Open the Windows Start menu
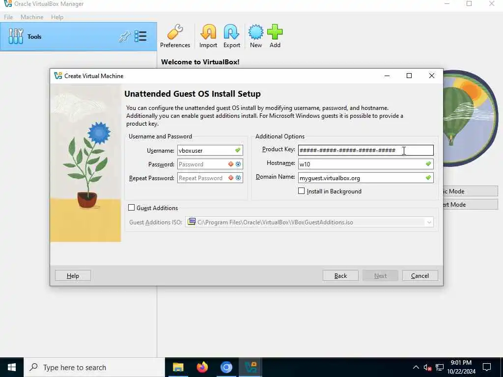 coord(12,367)
